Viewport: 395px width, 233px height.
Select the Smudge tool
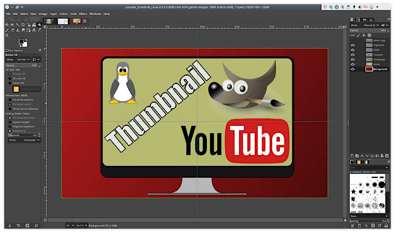tap(23, 30)
